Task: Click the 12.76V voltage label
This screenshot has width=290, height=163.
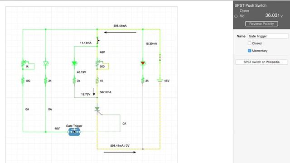Action: [x=86, y=94]
